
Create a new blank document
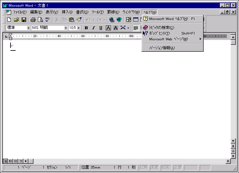click(x=9, y=20)
